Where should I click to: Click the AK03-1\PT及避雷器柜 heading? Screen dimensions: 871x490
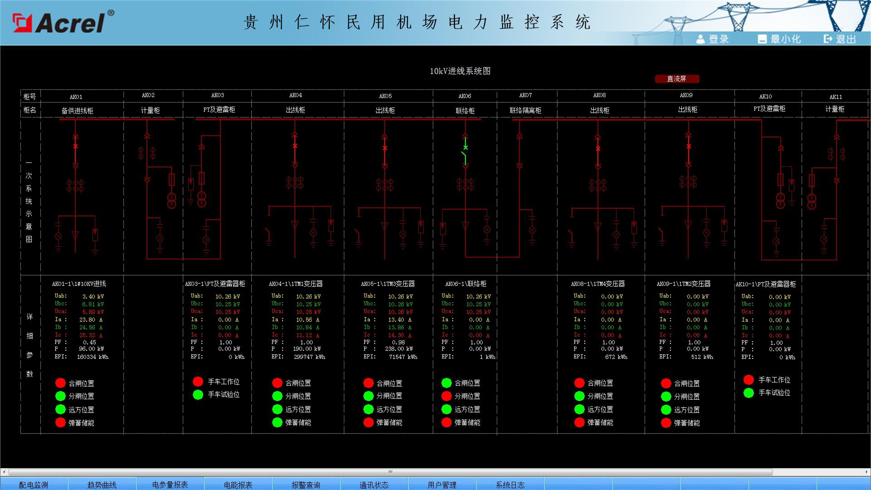coord(215,284)
